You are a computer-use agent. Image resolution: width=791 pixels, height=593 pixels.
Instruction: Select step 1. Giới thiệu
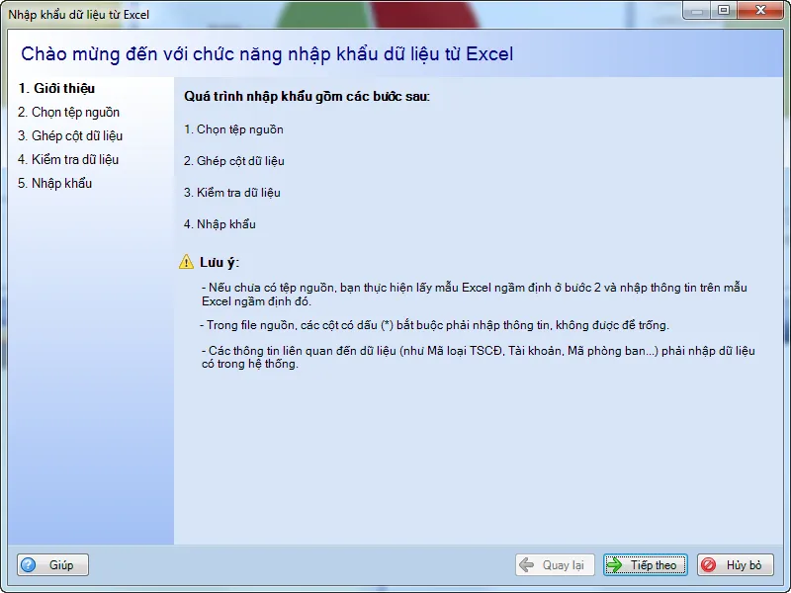pos(55,88)
